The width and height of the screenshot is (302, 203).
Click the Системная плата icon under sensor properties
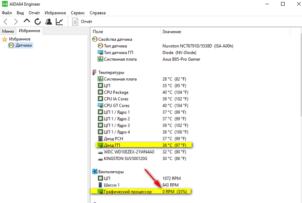coord(100,59)
